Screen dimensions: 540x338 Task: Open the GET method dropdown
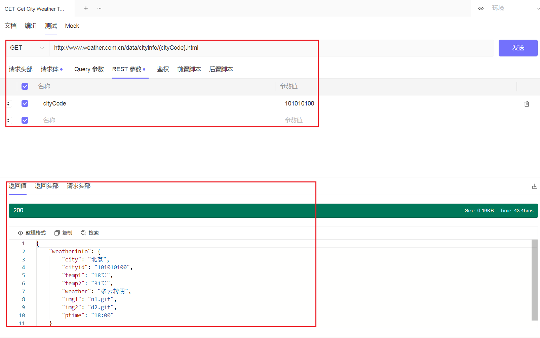pyautogui.click(x=27, y=48)
